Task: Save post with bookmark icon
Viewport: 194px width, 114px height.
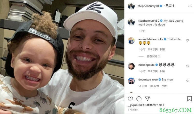Action: [189, 99]
